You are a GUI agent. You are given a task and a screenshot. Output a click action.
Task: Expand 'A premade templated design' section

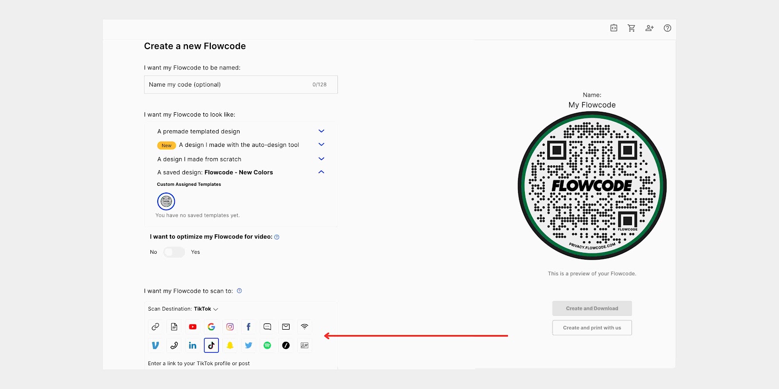pyautogui.click(x=321, y=131)
